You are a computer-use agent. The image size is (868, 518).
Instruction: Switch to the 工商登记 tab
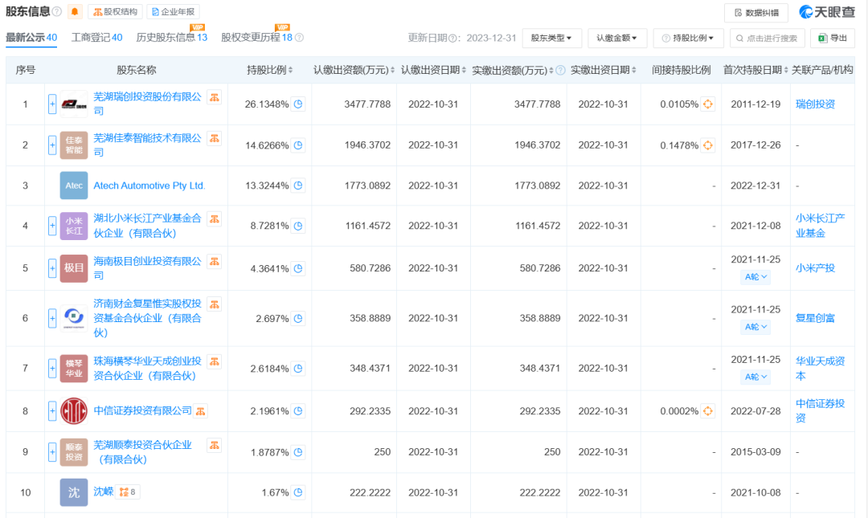pos(96,38)
